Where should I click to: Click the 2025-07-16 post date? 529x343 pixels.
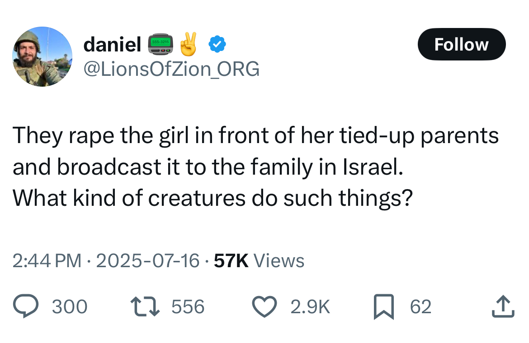click(x=148, y=260)
